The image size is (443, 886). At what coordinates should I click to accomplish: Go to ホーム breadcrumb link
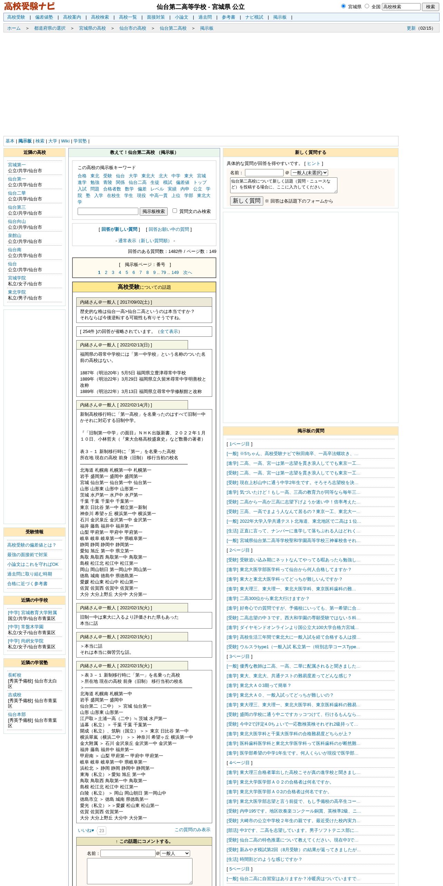coord(14,28)
